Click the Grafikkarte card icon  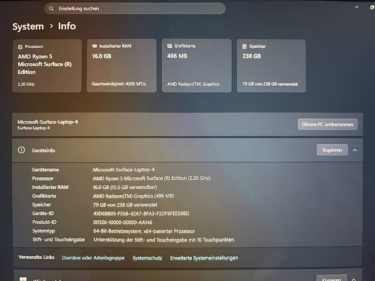click(169, 46)
